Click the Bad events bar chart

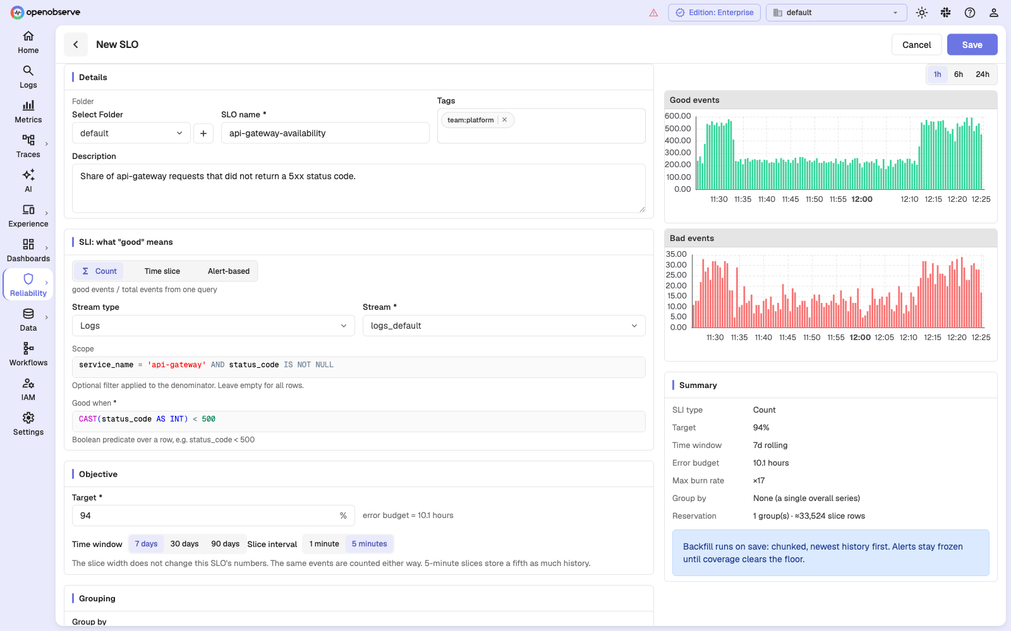pyautogui.click(x=837, y=292)
